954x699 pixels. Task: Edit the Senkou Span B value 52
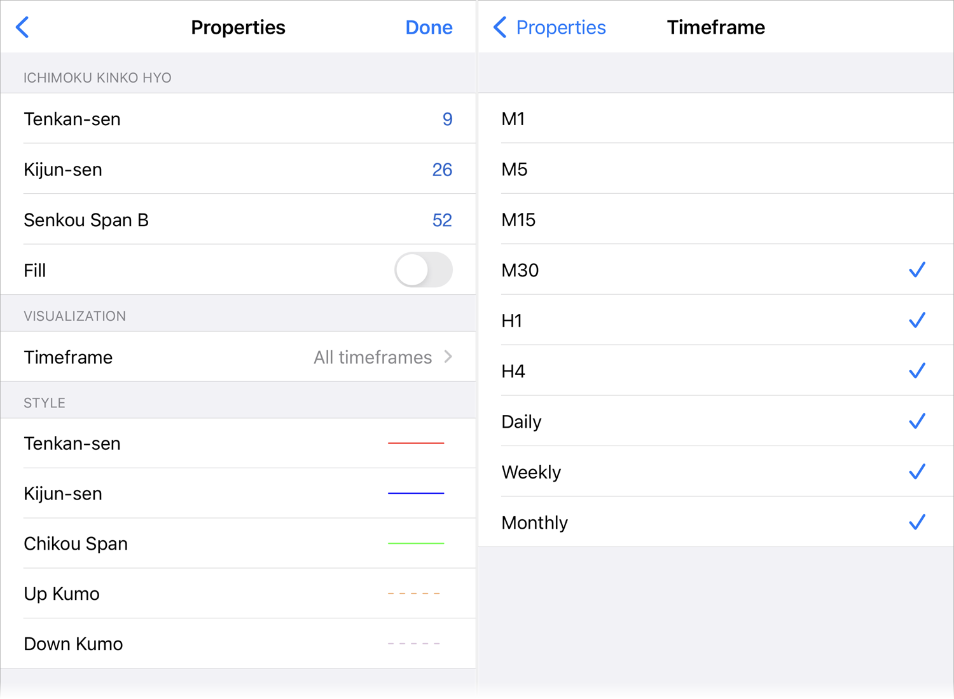coord(442,219)
